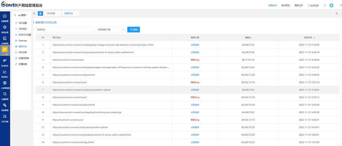
Task: Select ROBOTS设置 in the SEO submenu
Action: point(24,35)
